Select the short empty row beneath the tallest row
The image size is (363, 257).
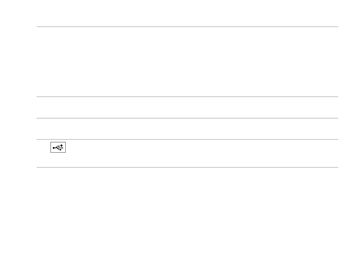[x=187, y=108]
